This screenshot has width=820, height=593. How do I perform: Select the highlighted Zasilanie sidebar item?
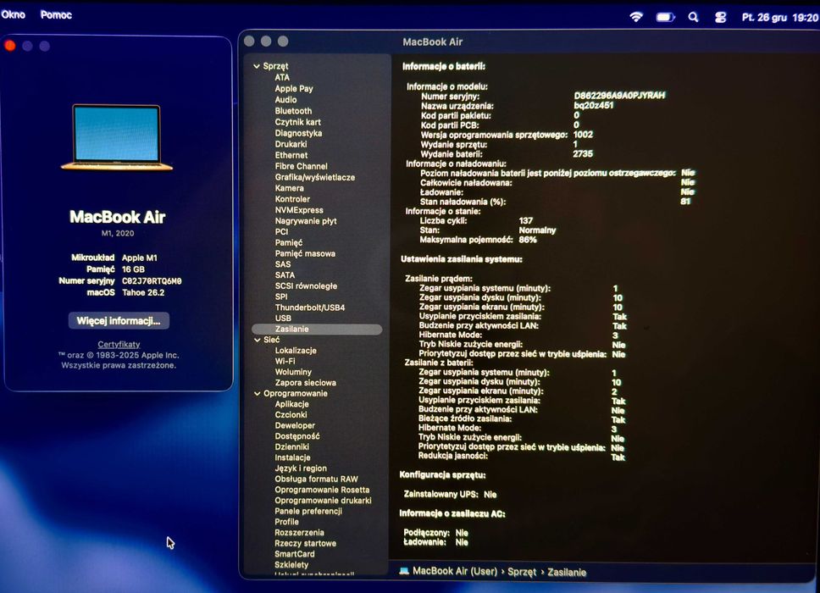click(317, 329)
